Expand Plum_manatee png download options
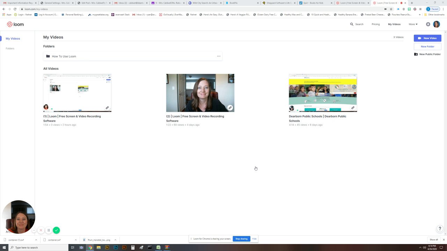This screenshot has width=447, height=251. coord(115,240)
